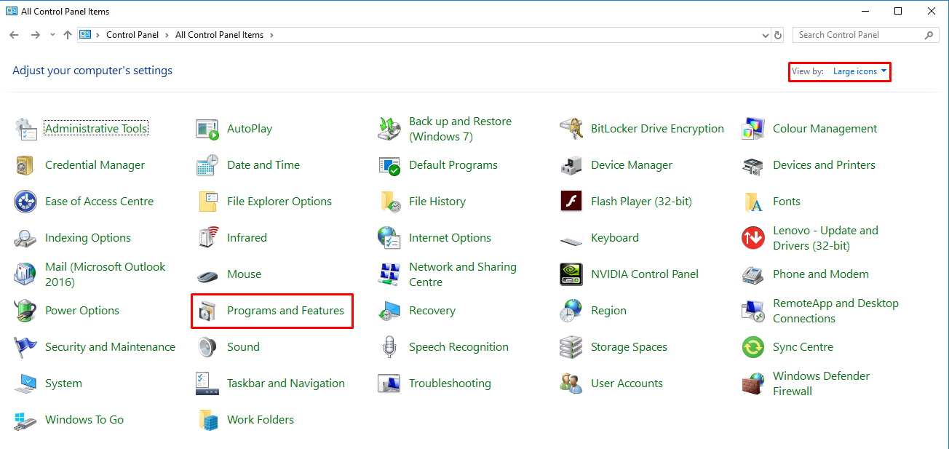The image size is (949, 449).
Task: Open the Windows To Go icon
Action: pyautogui.click(x=25, y=420)
